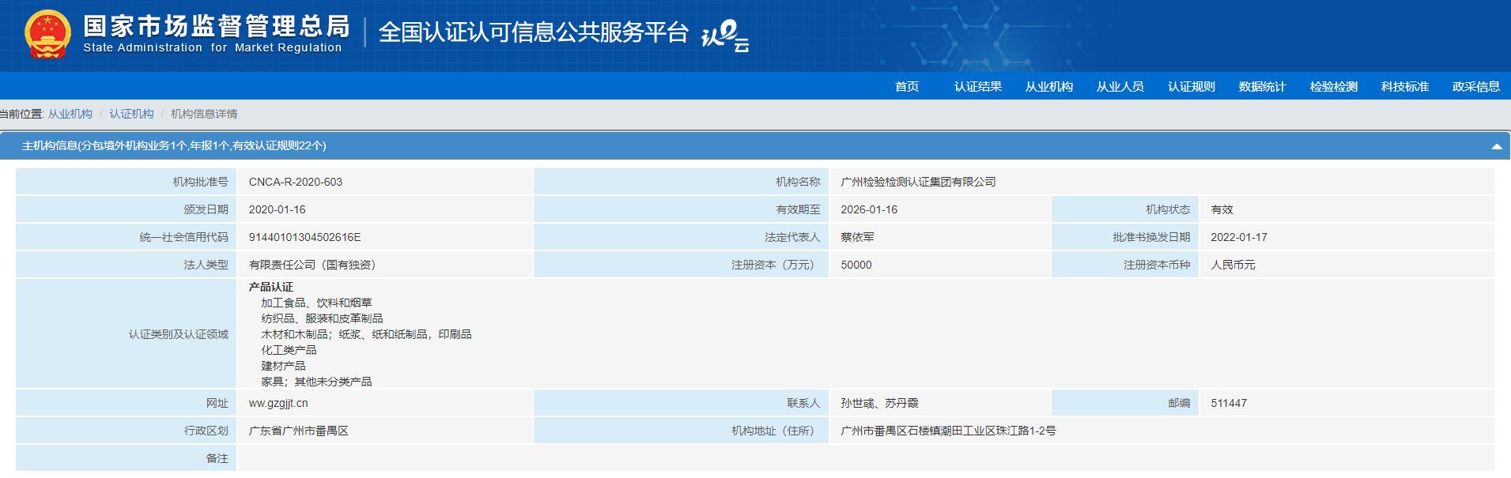Click the 认e云 logo icon
Screen dimensions: 1511x478
pyautogui.click(x=724, y=36)
